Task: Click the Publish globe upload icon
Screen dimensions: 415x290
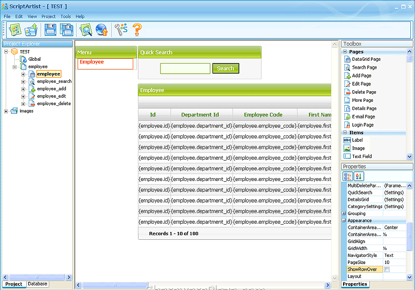Action: [x=101, y=29]
